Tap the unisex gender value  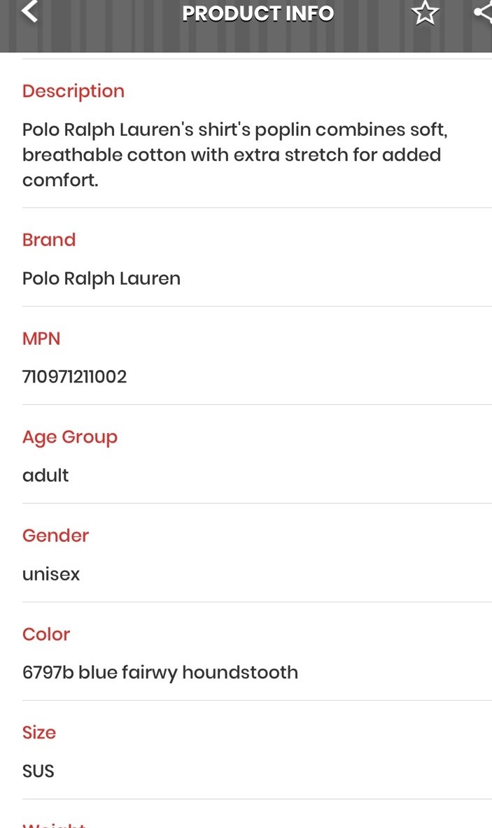click(51, 574)
